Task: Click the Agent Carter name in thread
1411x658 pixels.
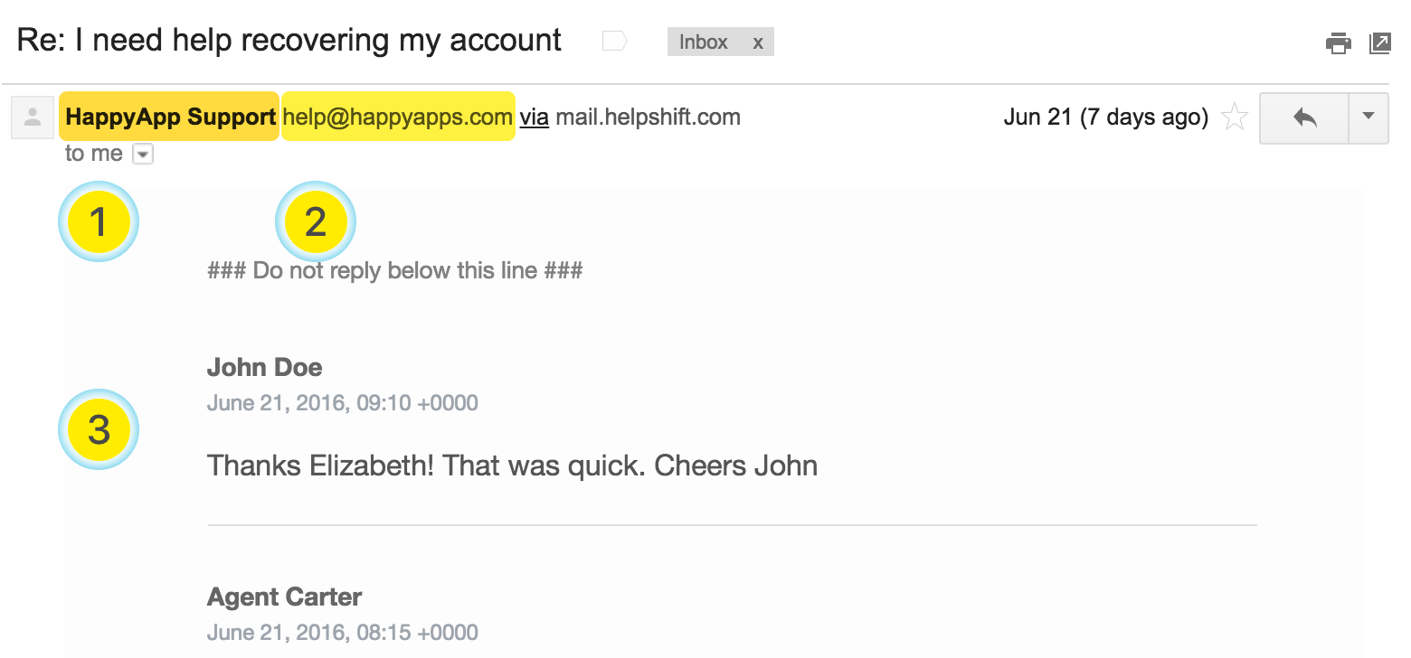Action: pos(285,597)
